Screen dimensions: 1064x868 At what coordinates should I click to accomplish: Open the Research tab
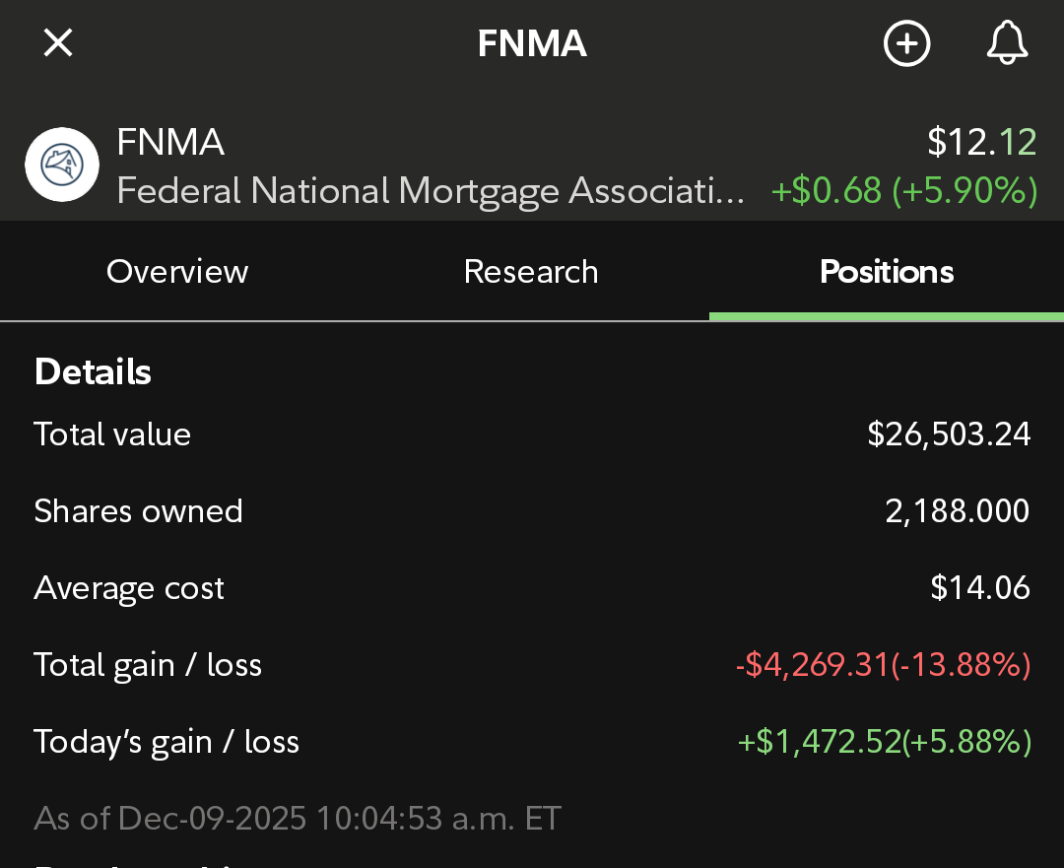[531, 272]
